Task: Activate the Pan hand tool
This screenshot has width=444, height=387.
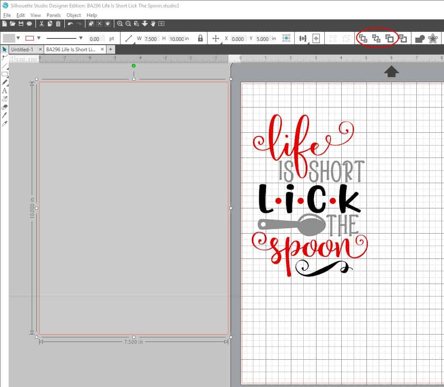Action: pyautogui.click(x=153, y=24)
